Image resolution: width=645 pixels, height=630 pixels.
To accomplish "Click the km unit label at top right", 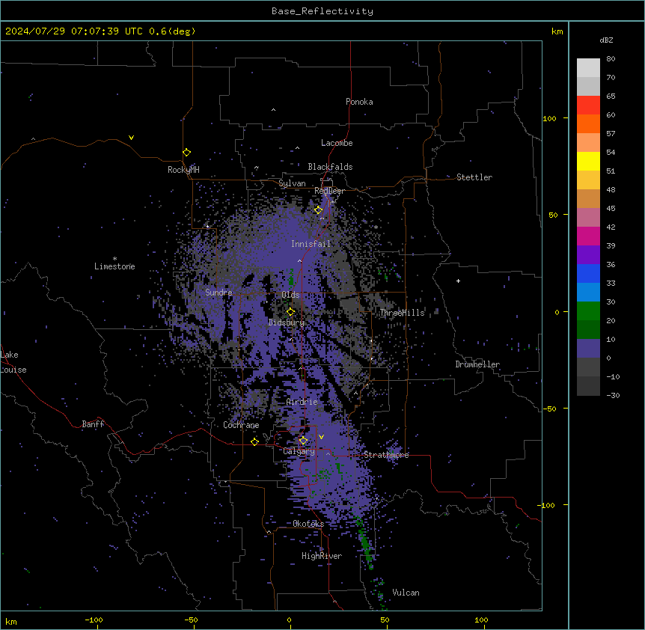I will click(x=557, y=31).
